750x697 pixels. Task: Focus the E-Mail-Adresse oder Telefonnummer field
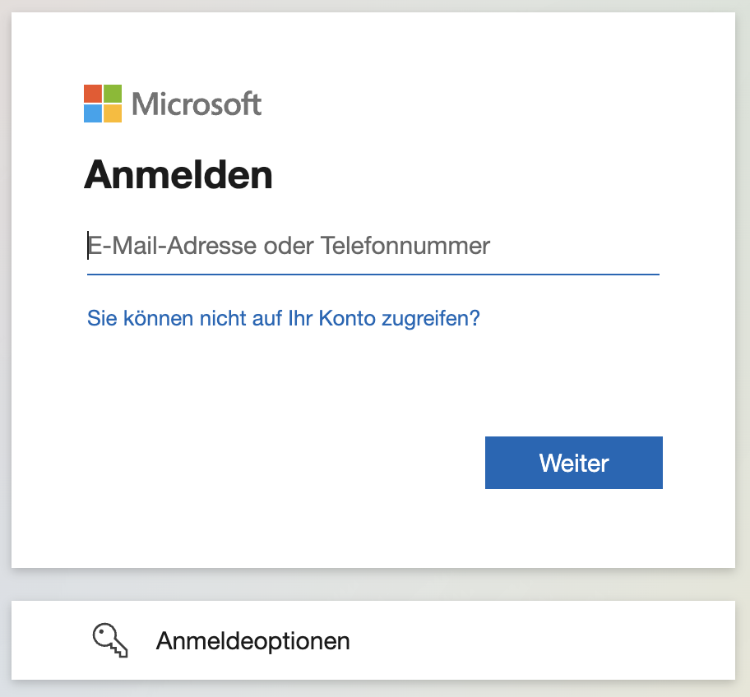point(373,246)
